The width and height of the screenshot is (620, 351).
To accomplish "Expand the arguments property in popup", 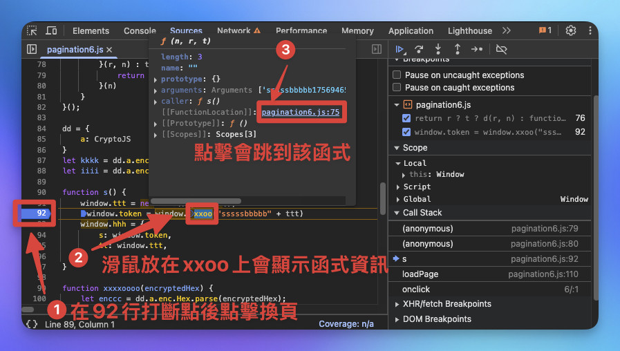I will [x=156, y=91].
